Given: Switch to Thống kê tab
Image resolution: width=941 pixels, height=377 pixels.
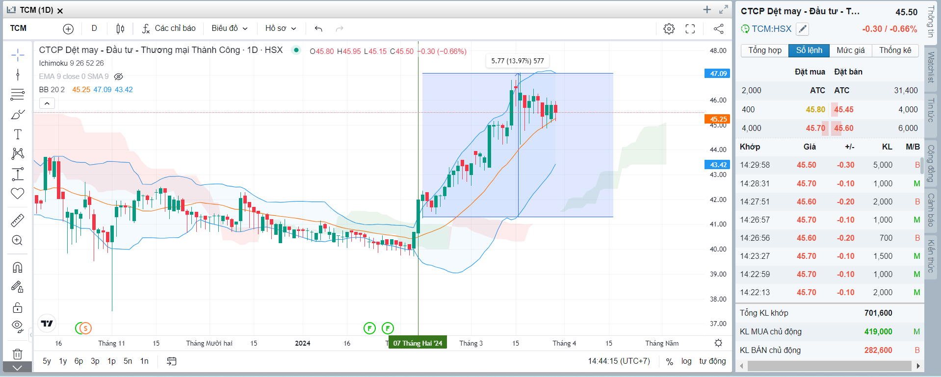Looking at the screenshot, I should point(895,50).
